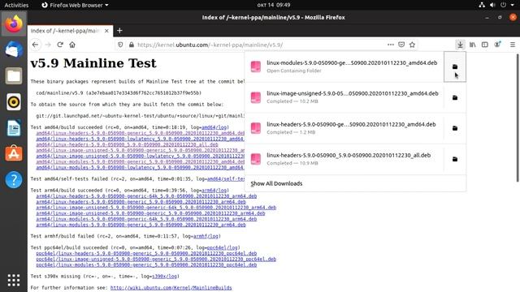This screenshot has width=520, height=292.
Task: Save page to Pocket icon
Action: coord(401,45)
